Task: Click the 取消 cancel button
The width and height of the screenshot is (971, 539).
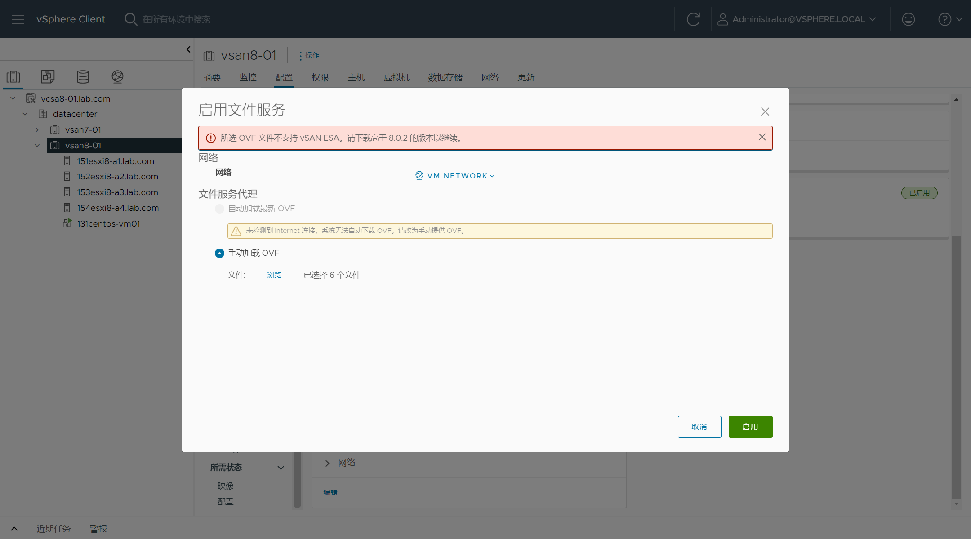Action: [699, 427]
